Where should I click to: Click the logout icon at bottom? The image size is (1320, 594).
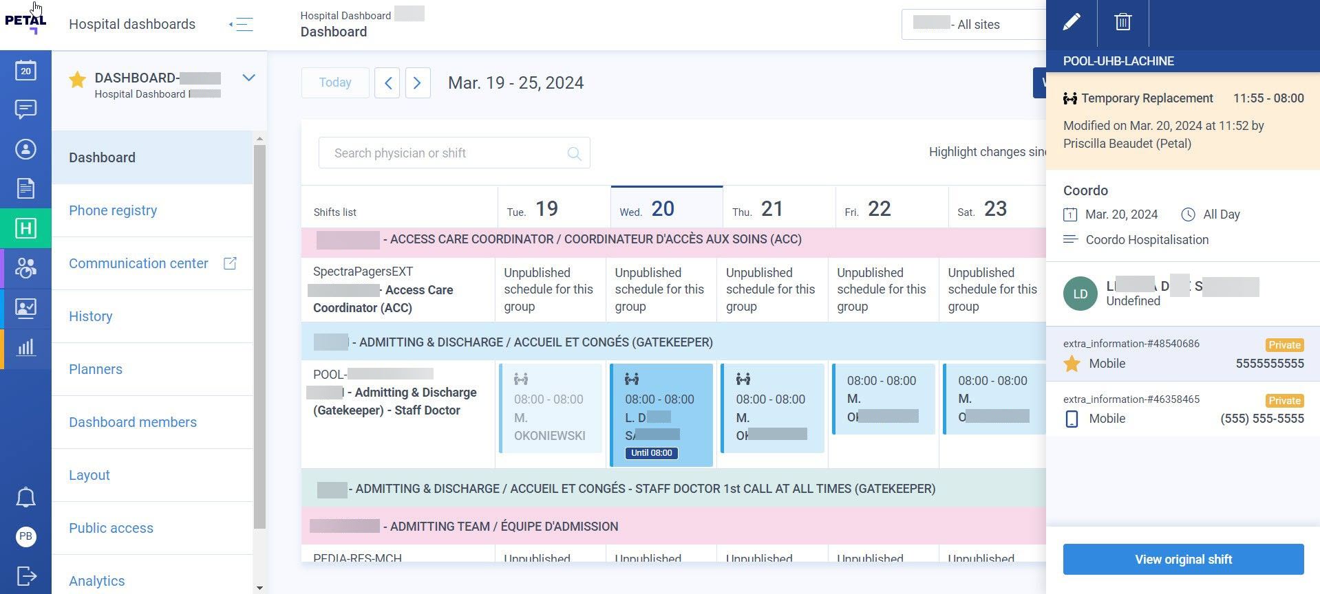click(25, 575)
